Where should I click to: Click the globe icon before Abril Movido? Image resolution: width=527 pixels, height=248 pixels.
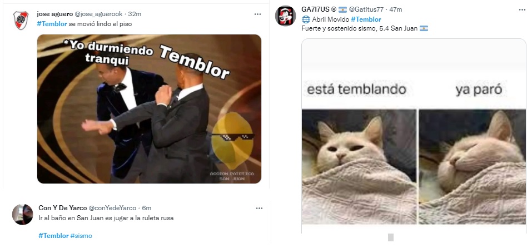click(x=306, y=19)
